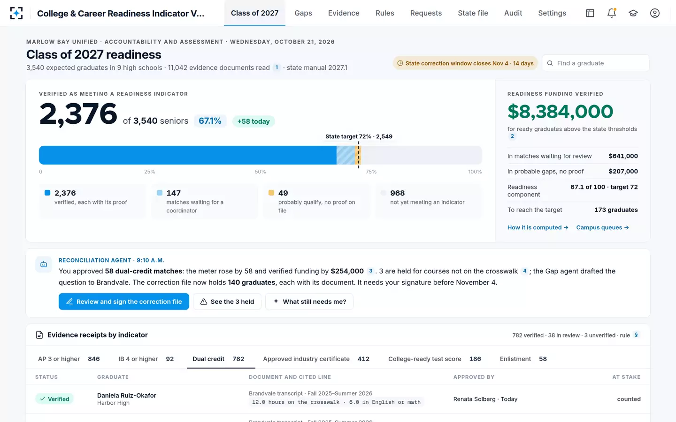Switch to the Class of 2027 tab
676x422 pixels.
tap(255, 13)
